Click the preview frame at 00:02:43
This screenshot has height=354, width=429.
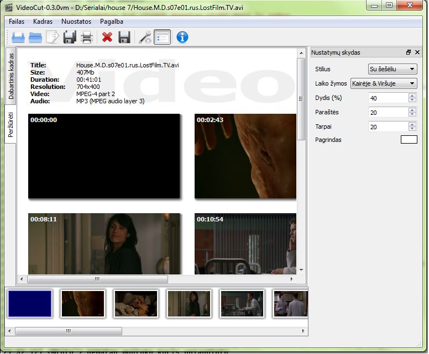pos(245,156)
